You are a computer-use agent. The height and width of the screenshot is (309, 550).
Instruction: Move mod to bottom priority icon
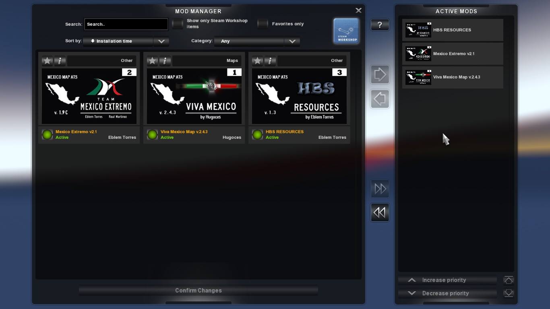point(509,293)
